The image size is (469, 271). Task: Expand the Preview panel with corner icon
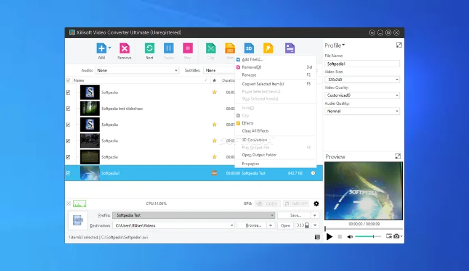point(398,156)
